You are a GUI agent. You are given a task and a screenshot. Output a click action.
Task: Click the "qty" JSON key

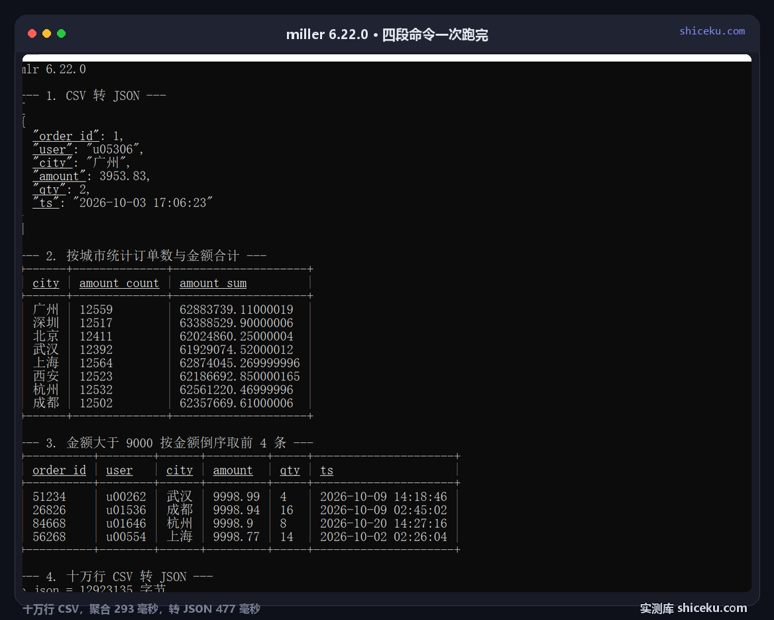point(49,189)
